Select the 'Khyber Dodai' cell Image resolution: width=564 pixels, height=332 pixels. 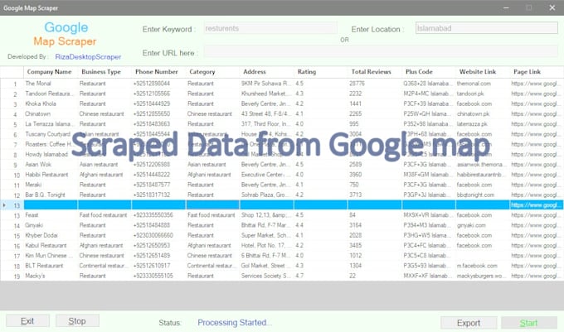[51, 235]
